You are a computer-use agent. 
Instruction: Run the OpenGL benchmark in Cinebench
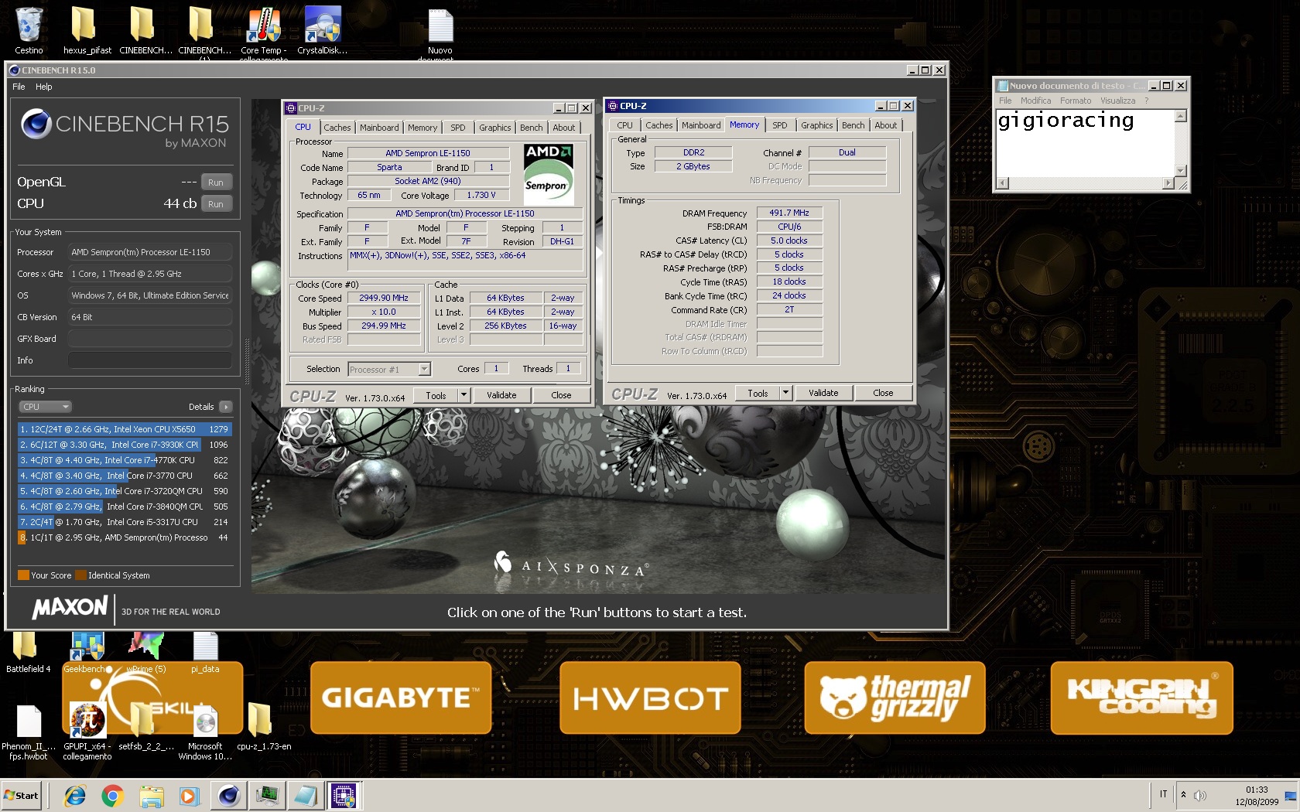click(216, 183)
